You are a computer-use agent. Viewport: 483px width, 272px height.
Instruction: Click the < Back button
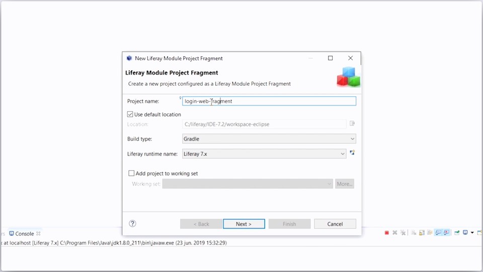coord(201,224)
